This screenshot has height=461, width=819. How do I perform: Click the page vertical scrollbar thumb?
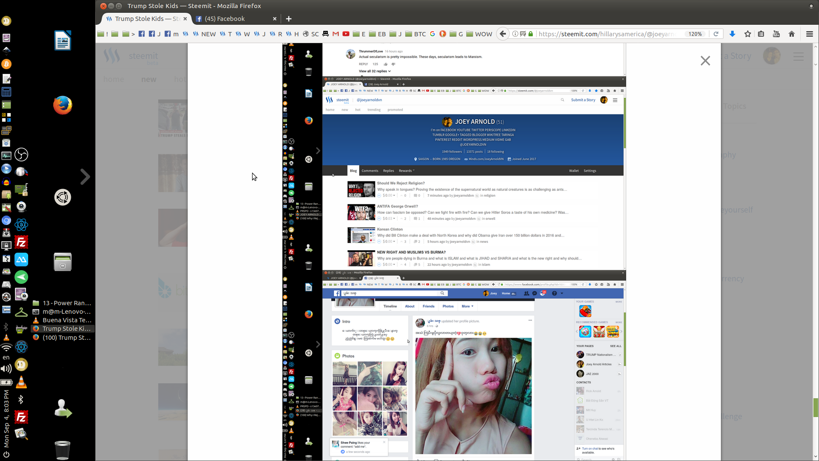(x=816, y=407)
